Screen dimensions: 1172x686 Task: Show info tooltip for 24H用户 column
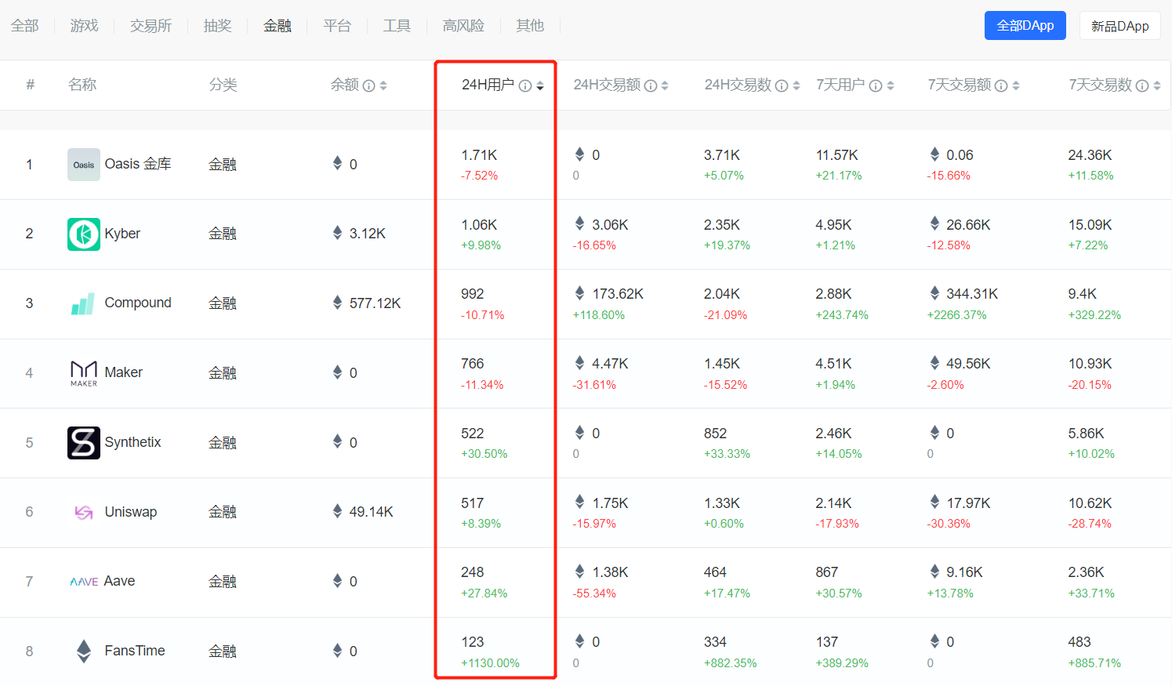525,85
